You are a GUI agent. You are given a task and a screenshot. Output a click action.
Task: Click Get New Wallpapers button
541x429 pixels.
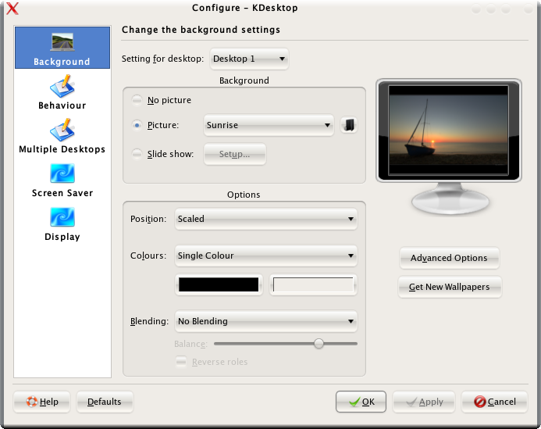pyautogui.click(x=449, y=287)
